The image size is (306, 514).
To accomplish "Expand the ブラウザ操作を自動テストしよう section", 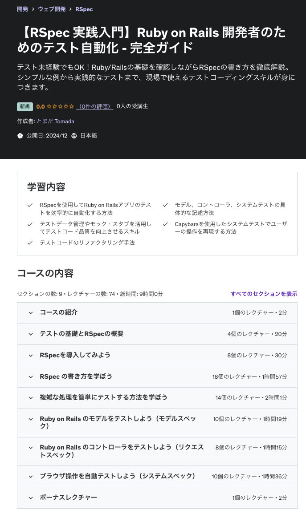I will coord(30,476).
